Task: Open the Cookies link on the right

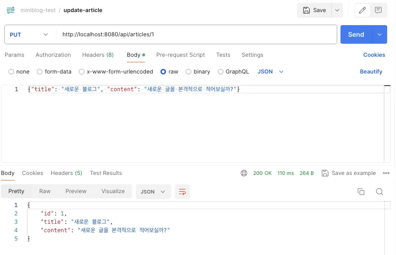Action: tap(374, 55)
